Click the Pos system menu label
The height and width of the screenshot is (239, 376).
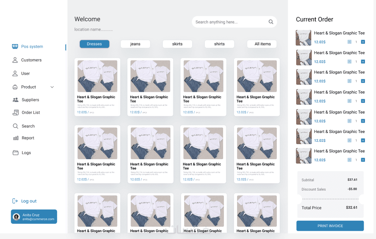pyautogui.click(x=32, y=46)
